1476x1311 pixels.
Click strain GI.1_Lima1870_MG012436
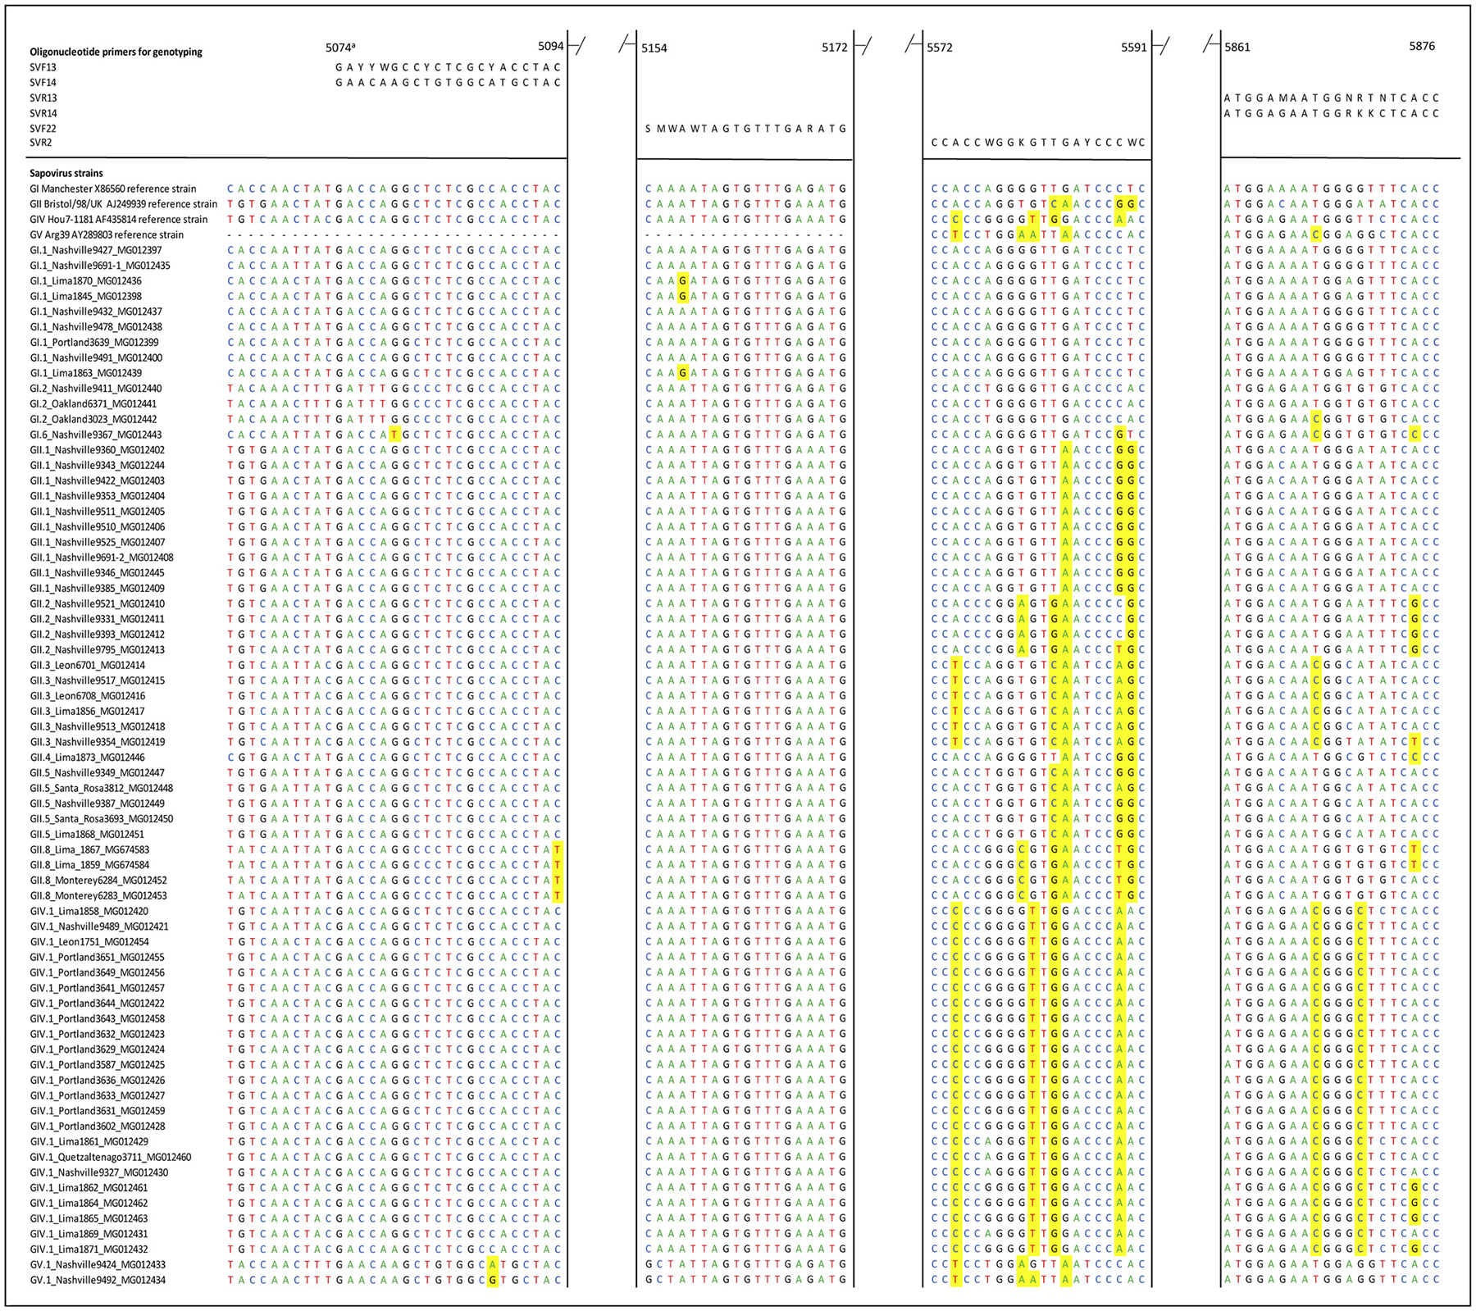click(85, 281)
